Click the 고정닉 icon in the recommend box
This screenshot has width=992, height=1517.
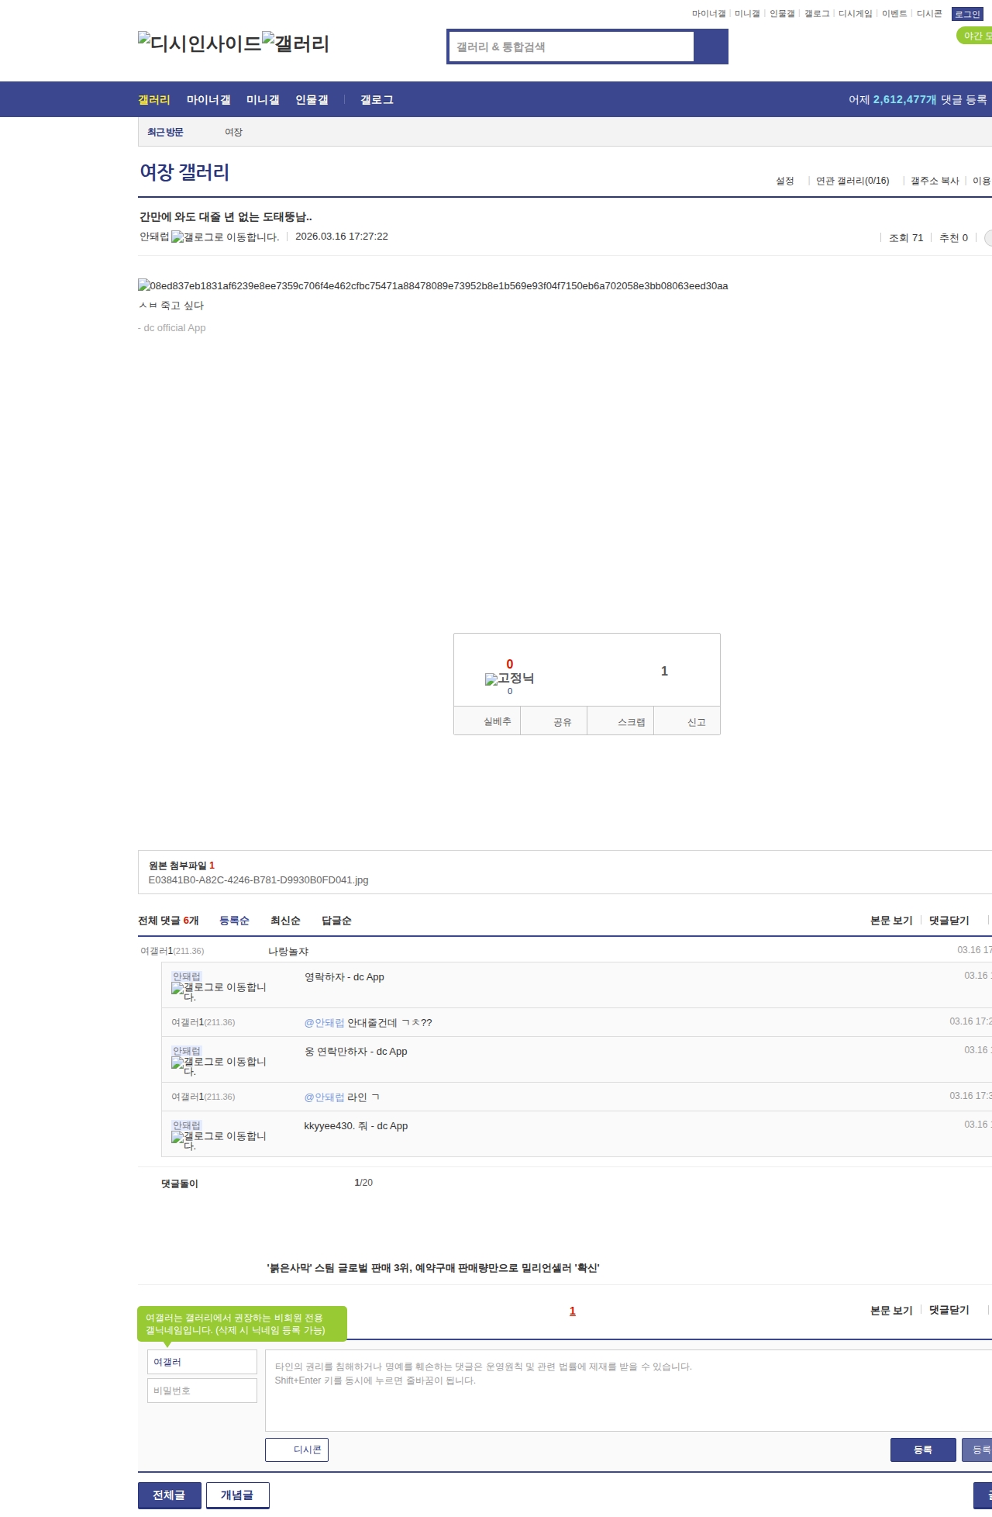click(509, 679)
